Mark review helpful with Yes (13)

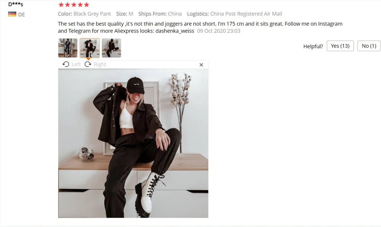[340, 46]
